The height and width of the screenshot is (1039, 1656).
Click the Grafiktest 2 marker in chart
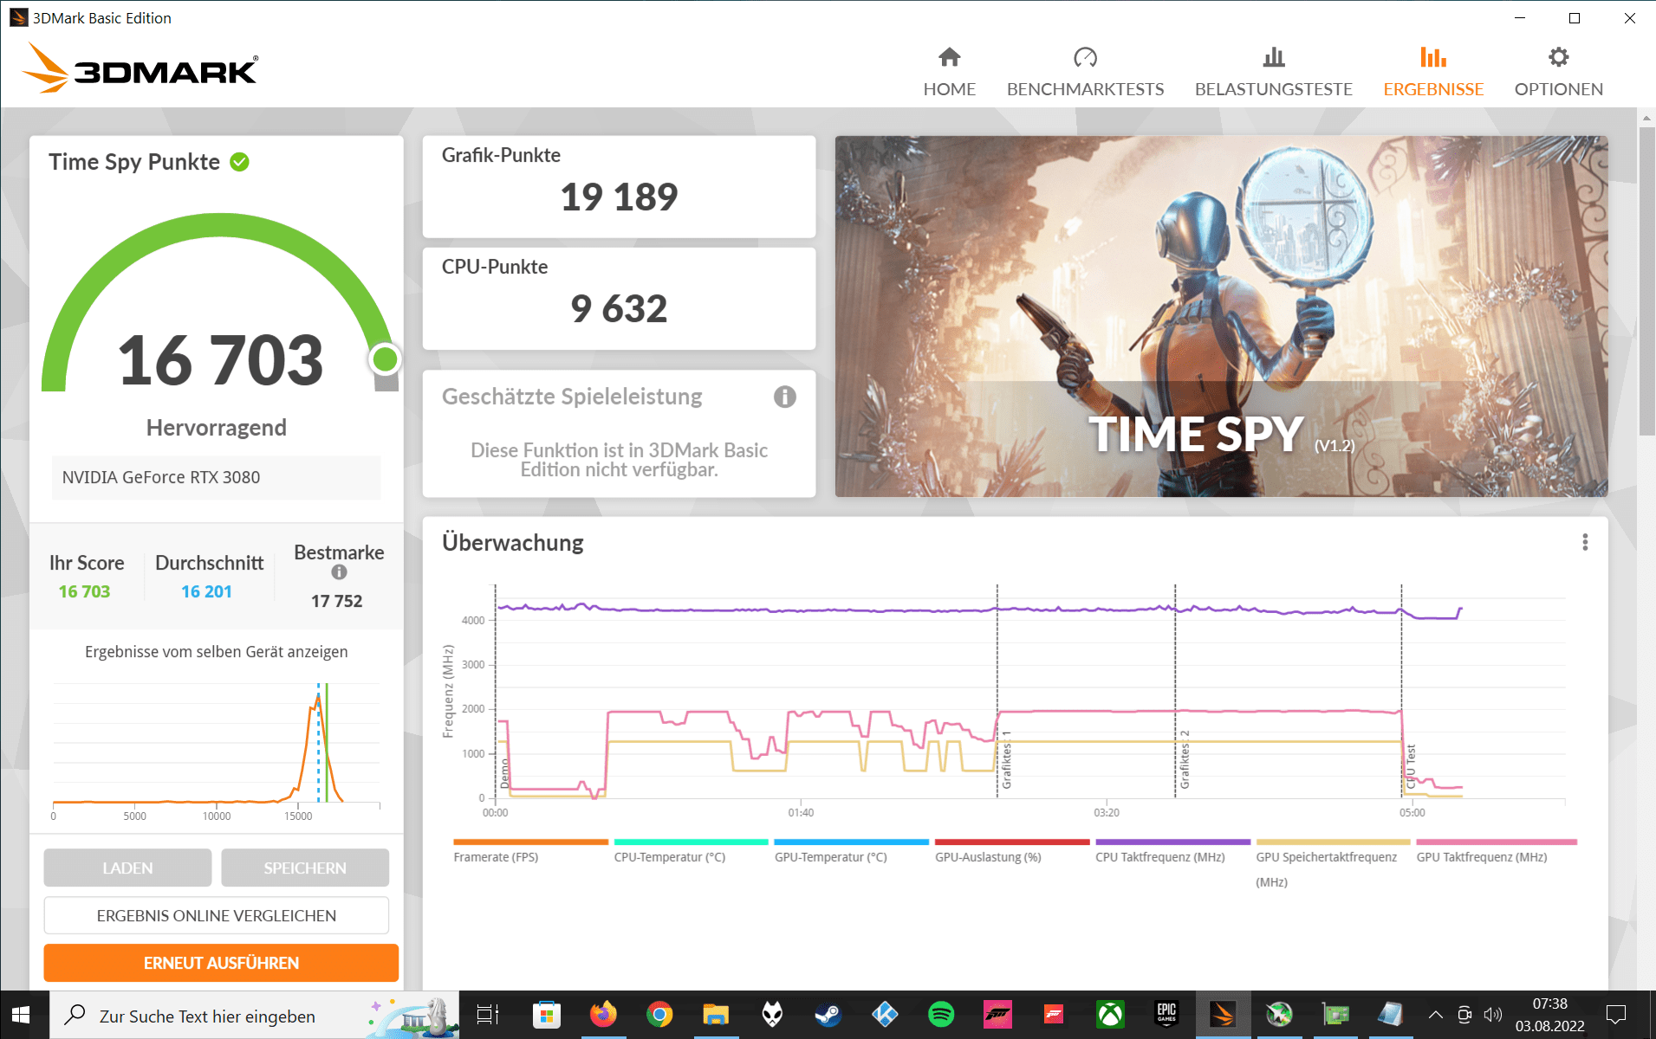point(1185,760)
